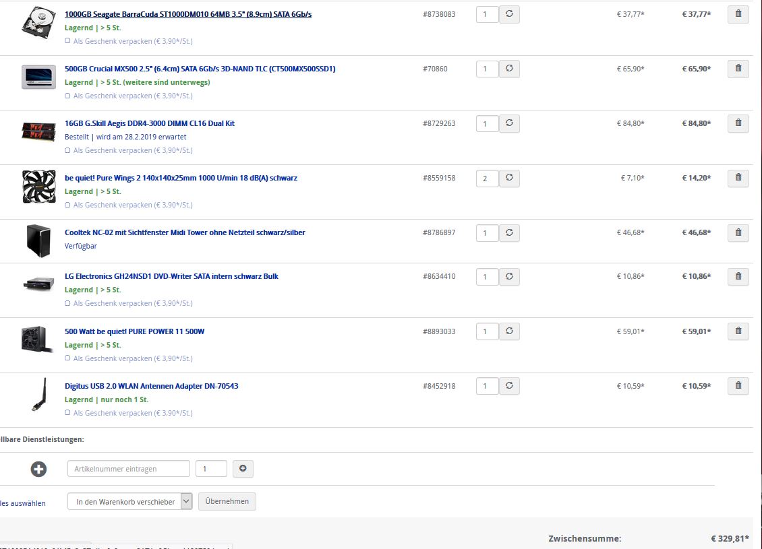Refresh quantity for Pure Wings 2 fan

pyautogui.click(x=509, y=178)
